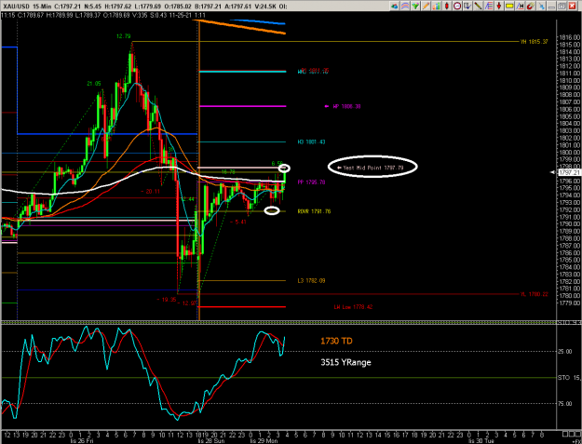
Task: Click the red circle clock icon
Action: [457, 6]
